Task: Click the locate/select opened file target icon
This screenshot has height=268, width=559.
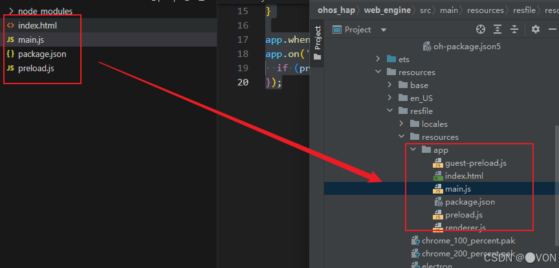Action: [481, 30]
